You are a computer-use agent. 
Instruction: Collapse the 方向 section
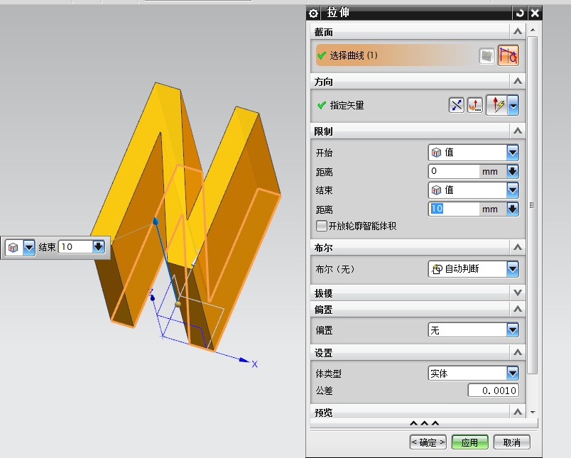pyautogui.click(x=518, y=81)
